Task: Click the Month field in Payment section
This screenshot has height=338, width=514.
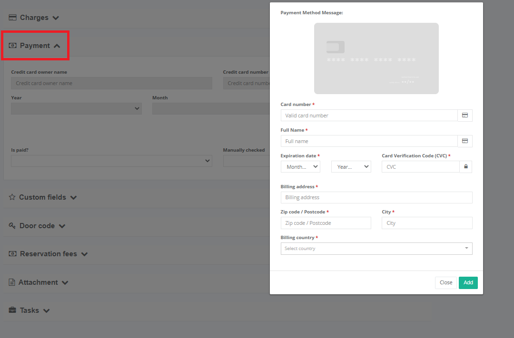Action: [211, 108]
